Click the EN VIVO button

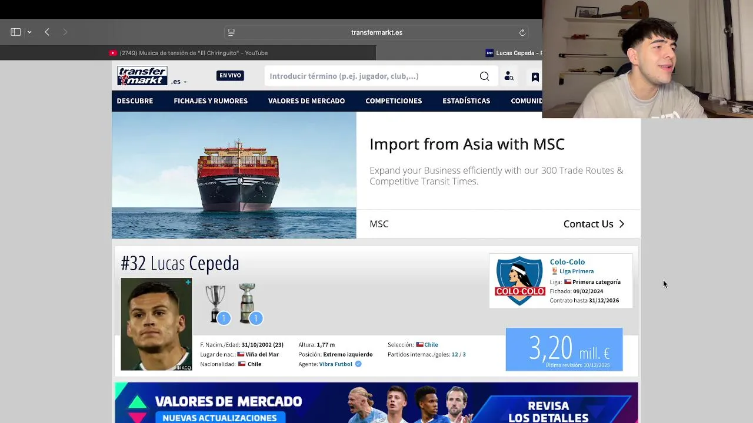click(x=230, y=75)
